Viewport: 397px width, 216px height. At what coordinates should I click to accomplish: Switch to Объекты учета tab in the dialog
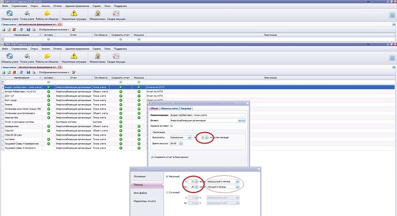pyautogui.click(x=169, y=109)
